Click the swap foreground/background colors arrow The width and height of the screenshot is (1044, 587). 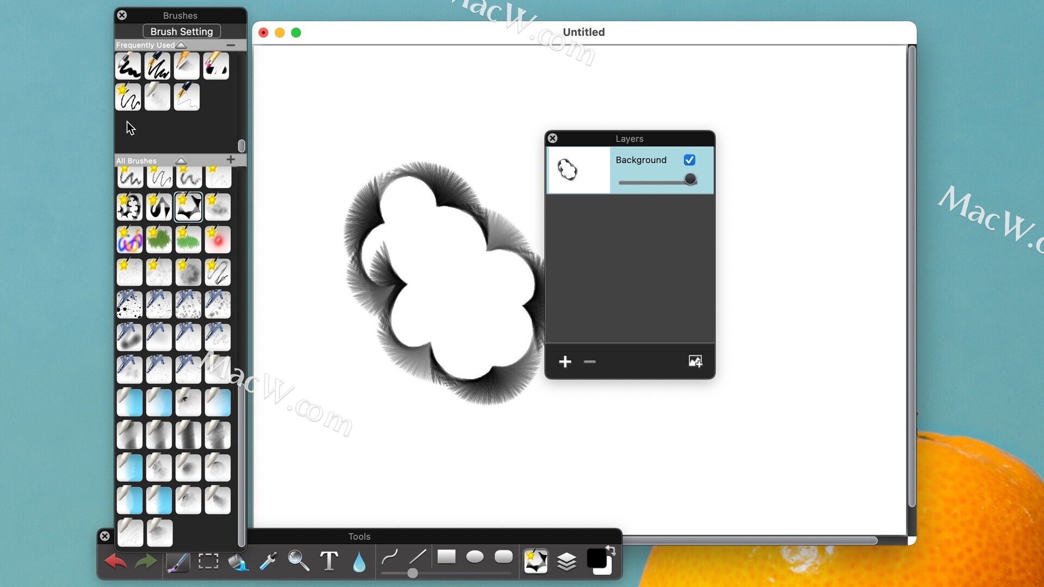pyautogui.click(x=611, y=551)
